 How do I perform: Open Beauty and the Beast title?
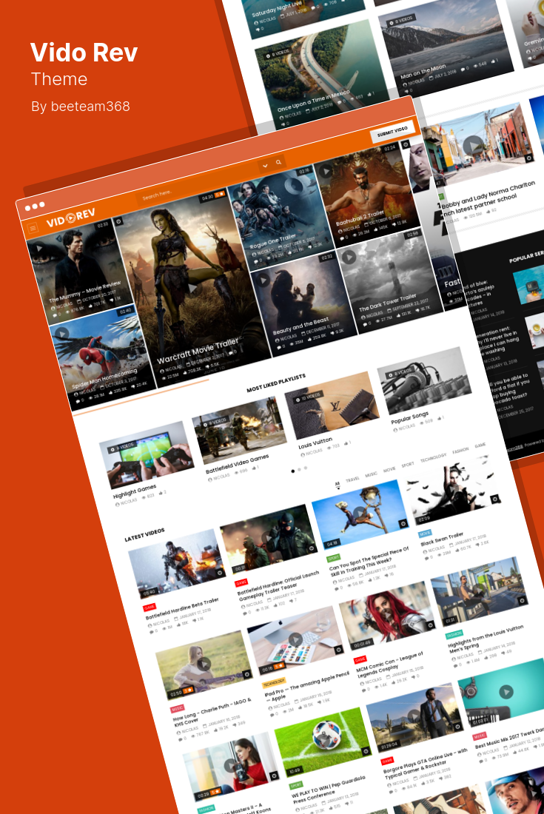point(300,326)
